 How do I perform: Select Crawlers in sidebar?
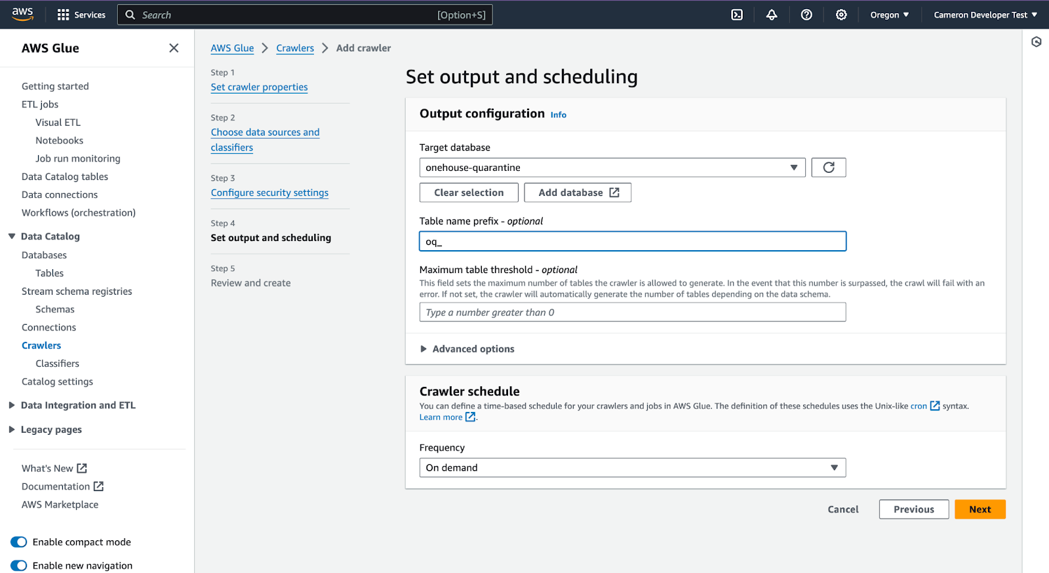tap(41, 345)
